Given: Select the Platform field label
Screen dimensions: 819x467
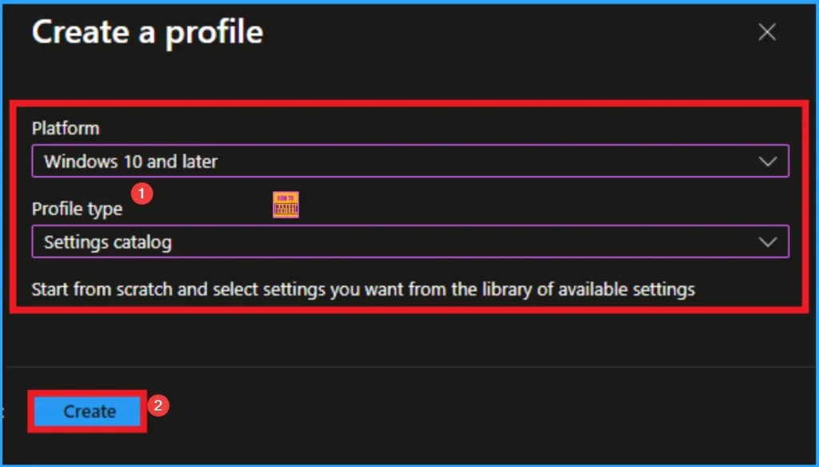Looking at the screenshot, I should coord(66,128).
